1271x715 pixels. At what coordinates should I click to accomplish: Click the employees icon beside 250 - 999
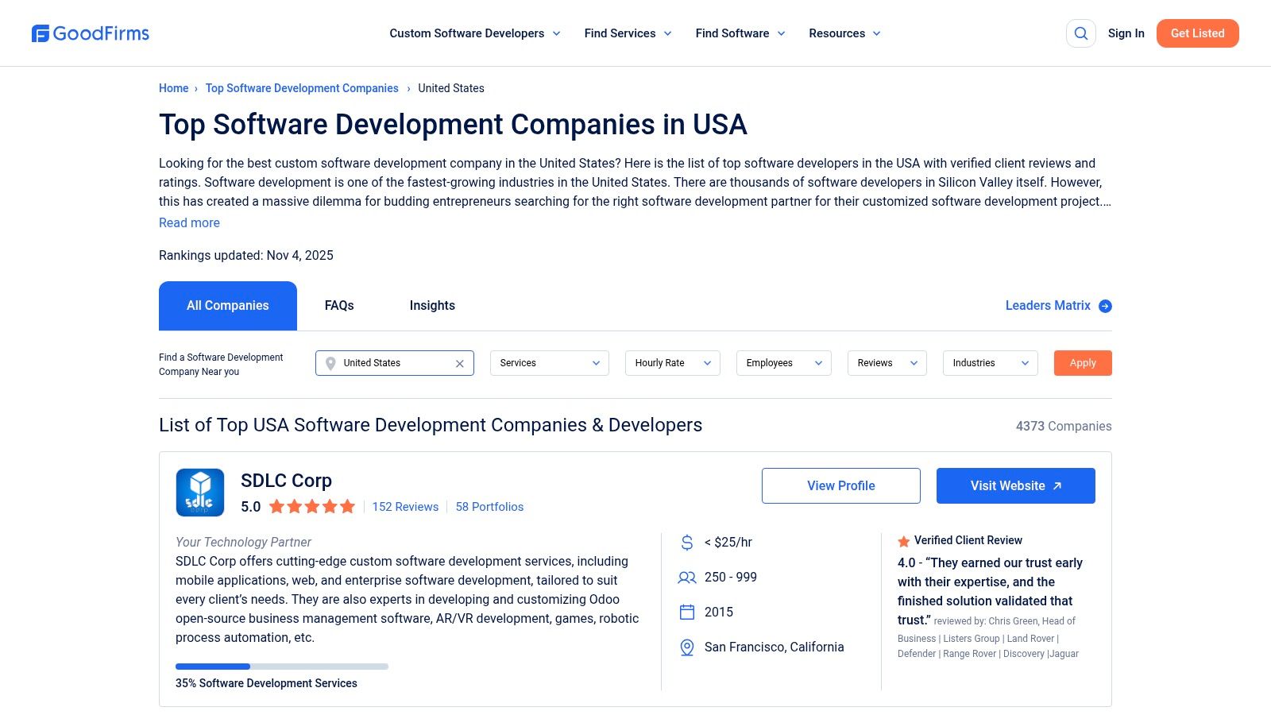686,578
